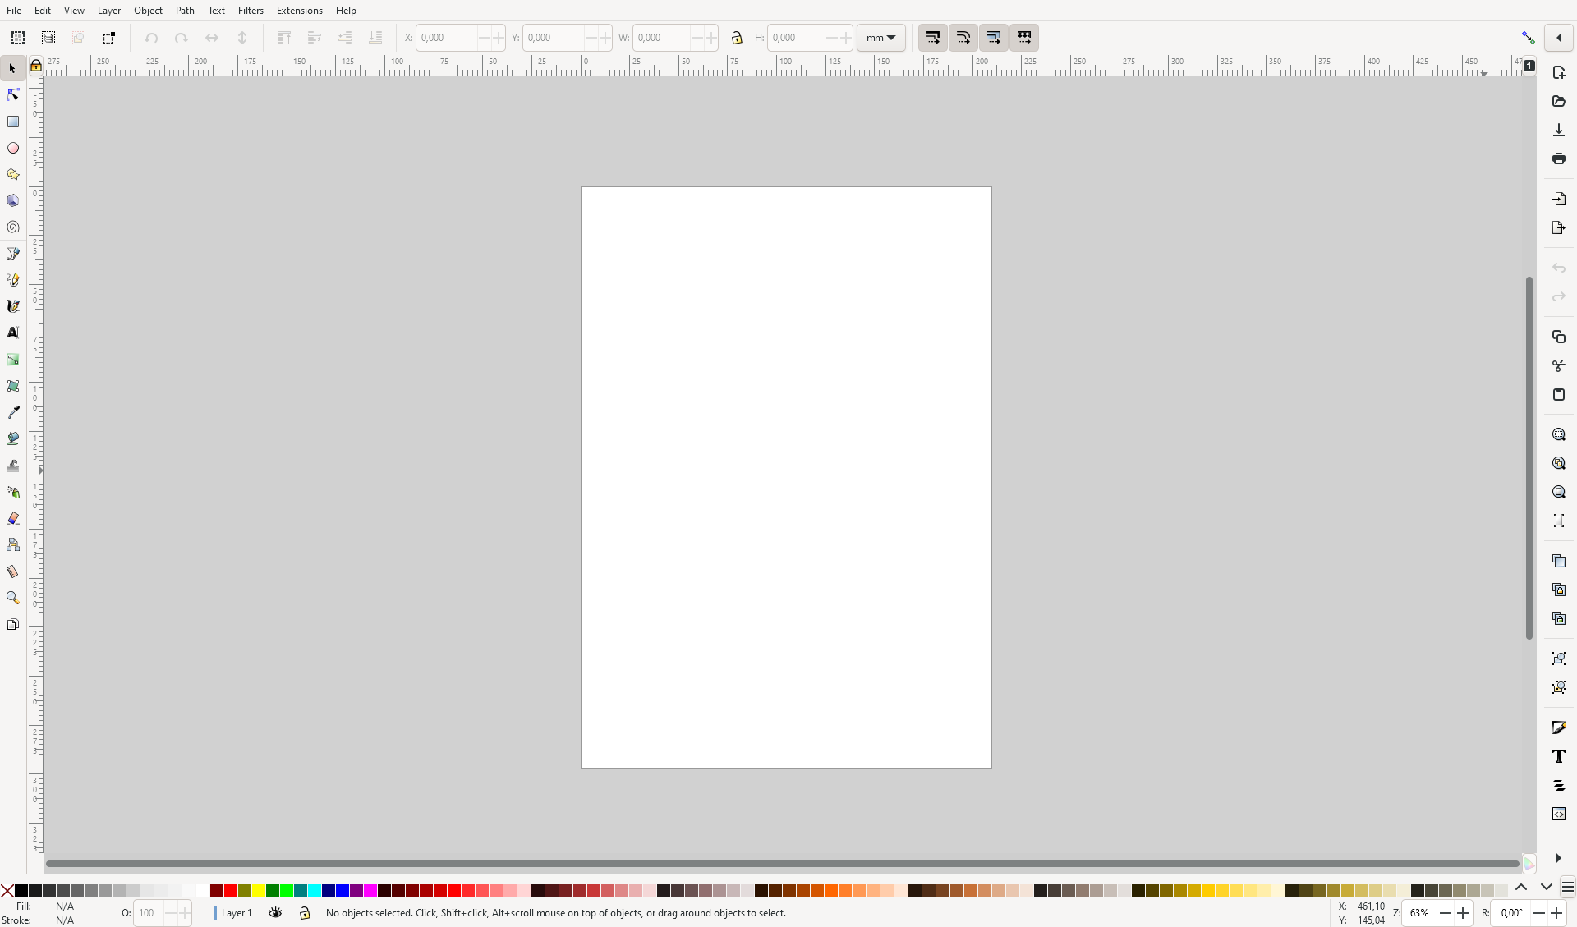1577x927 pixels.
Task: Select the Rectangle tool
Action: [13, 122]
